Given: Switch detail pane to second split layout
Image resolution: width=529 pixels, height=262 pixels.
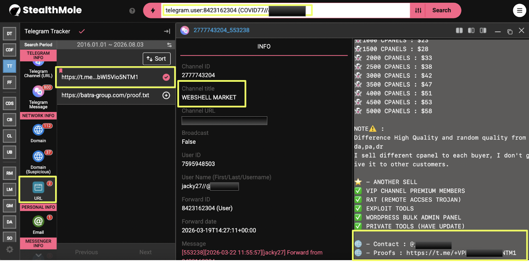Looking at the screenshot, I should coord(471,30).
